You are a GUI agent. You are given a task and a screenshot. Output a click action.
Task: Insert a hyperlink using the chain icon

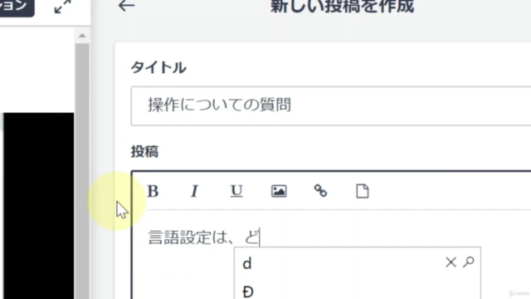[x=320, y=191]
